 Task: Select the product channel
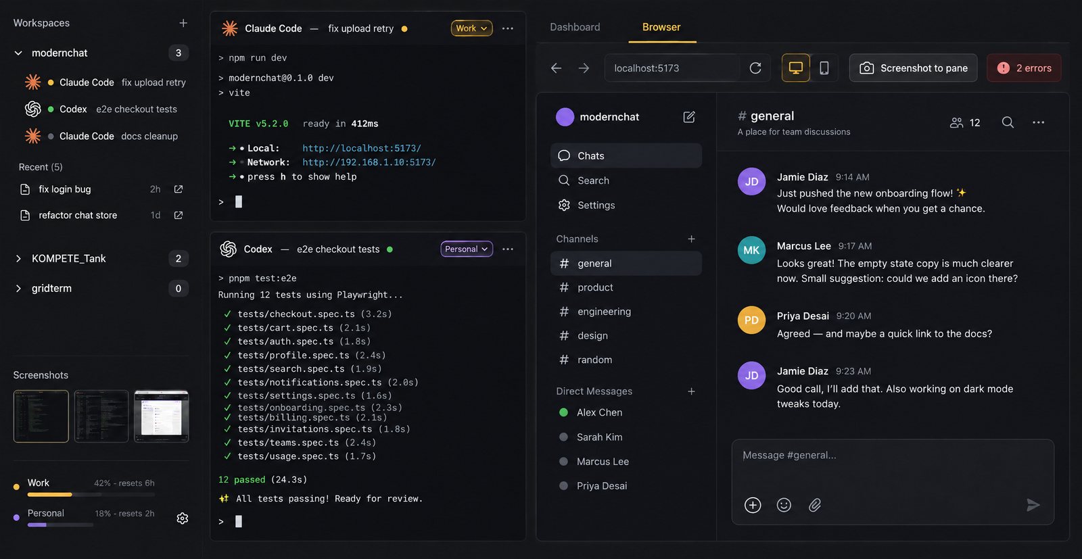[x=626, y=287]
